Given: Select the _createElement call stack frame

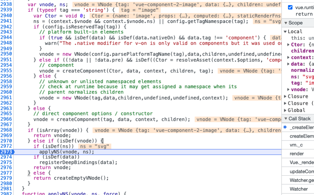Looking at the screenshot, I should (x=298, y=127).
